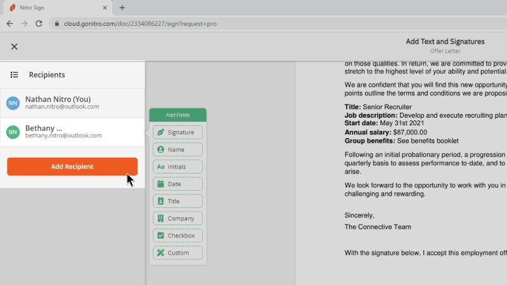Click the browser address bar URL
Screen dimensions: 507x285
pos(139,23)
